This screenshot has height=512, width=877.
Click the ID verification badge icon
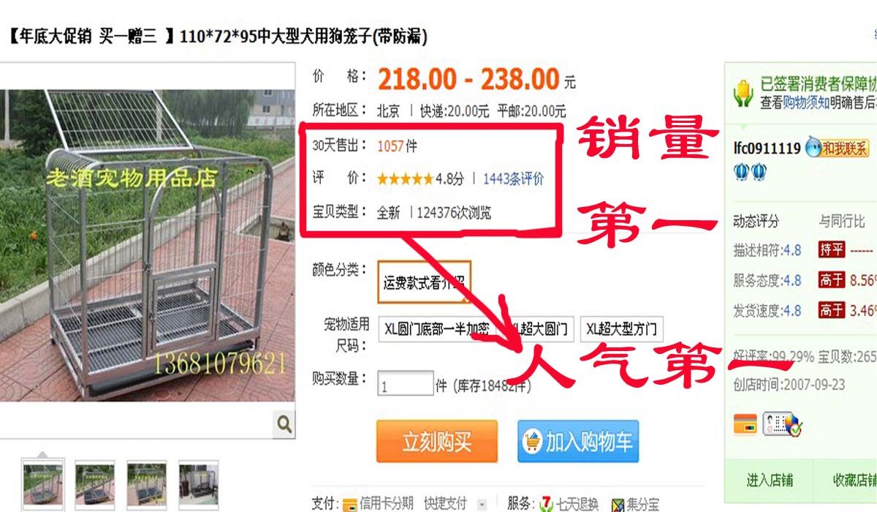tap(782, 423)
